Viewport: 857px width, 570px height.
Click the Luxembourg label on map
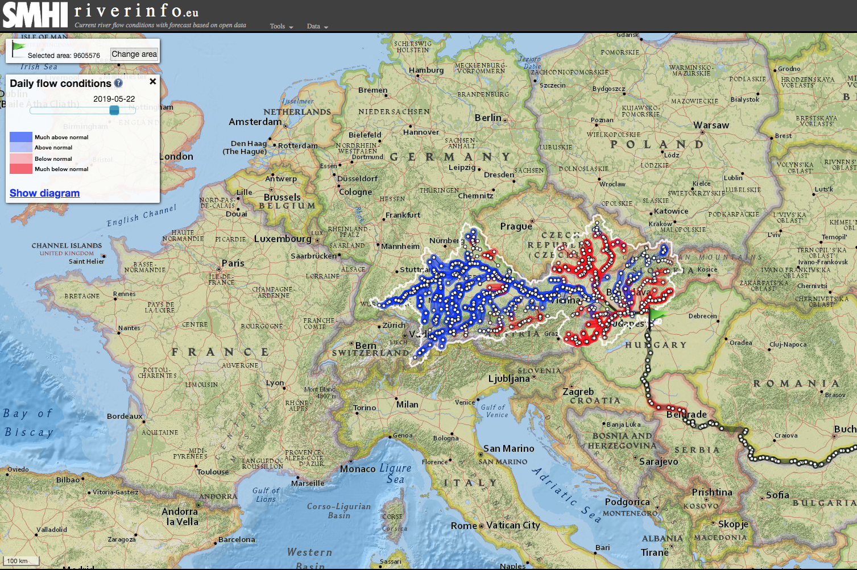[x=283, y=239]
